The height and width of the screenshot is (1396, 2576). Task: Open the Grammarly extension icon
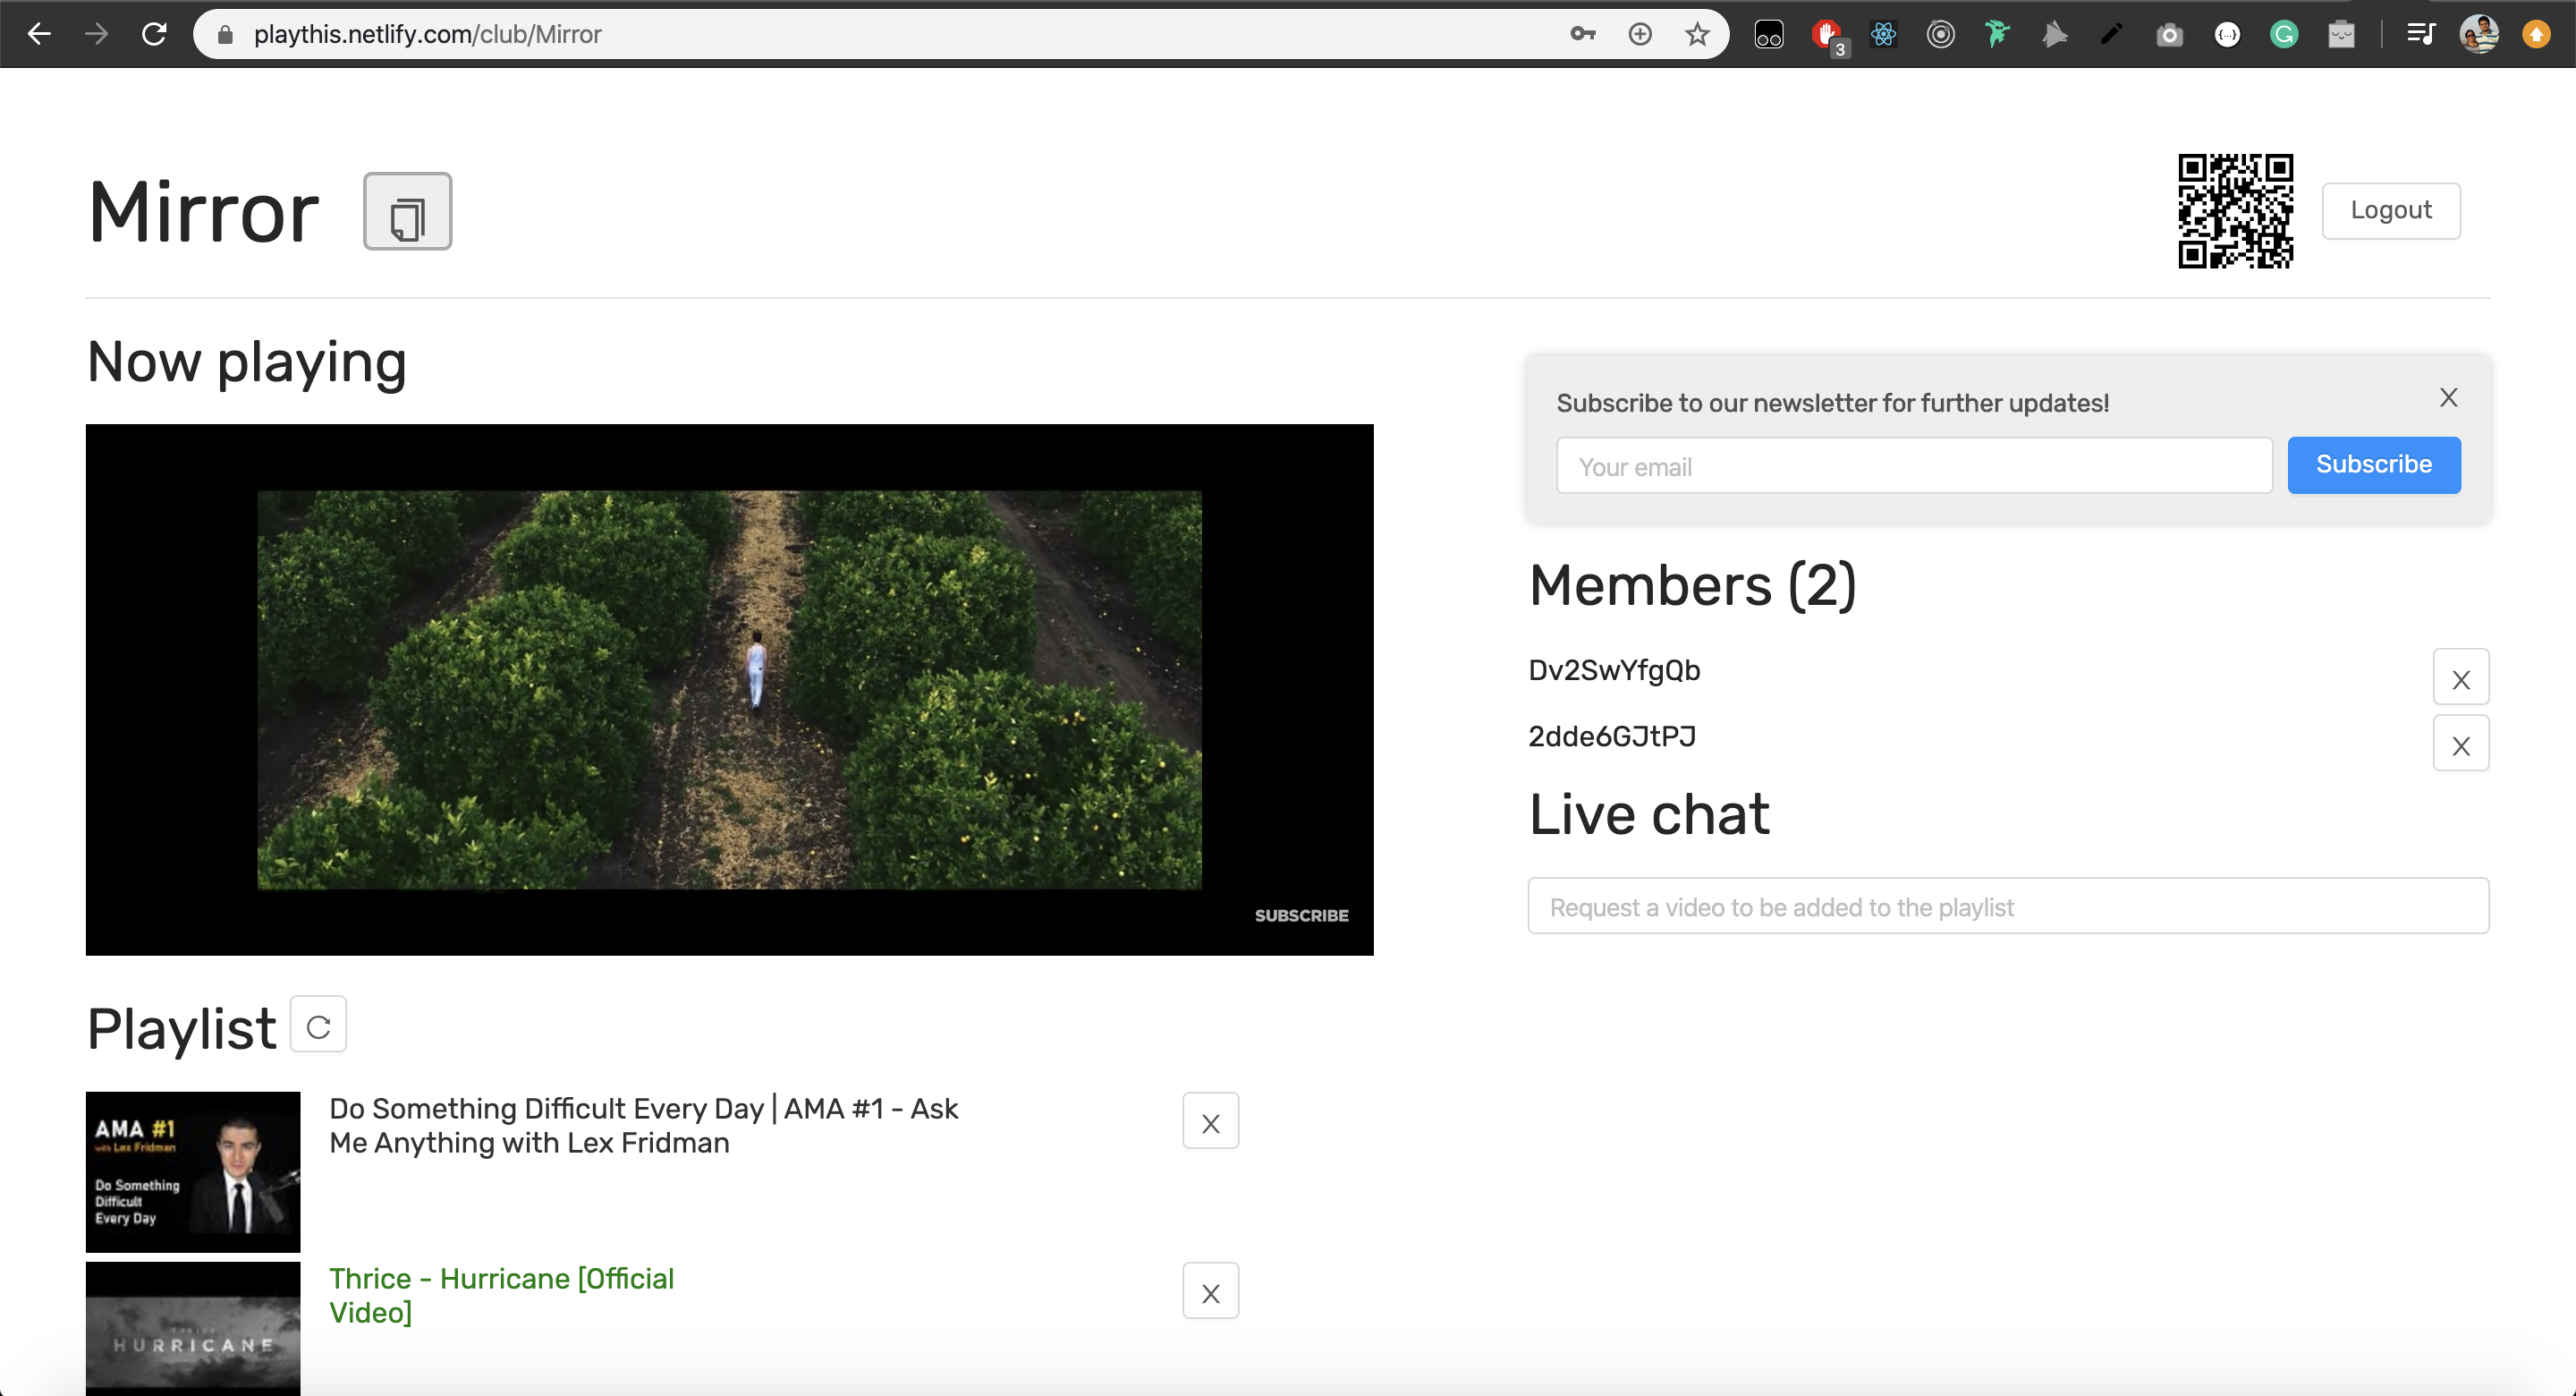[x=2284, y=35]
